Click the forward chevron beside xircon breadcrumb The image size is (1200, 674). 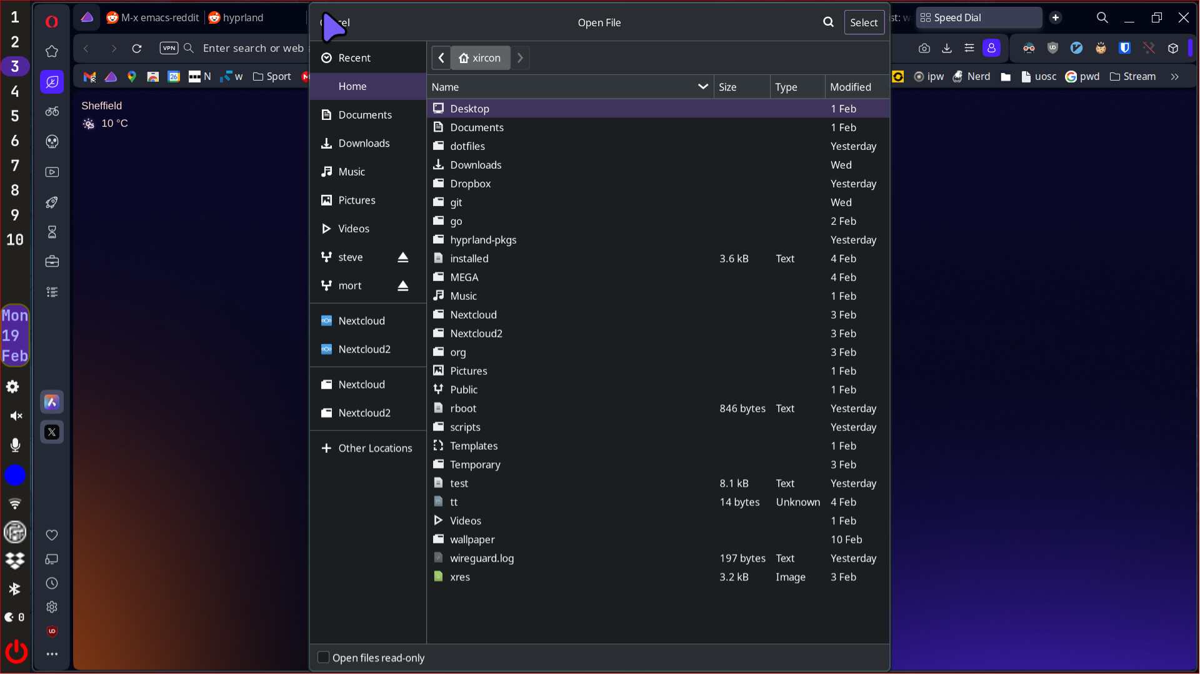(520, 57)
